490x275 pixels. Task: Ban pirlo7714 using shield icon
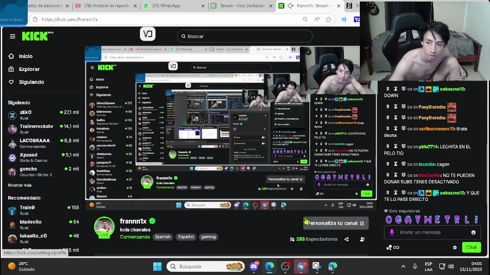(403, 147)
